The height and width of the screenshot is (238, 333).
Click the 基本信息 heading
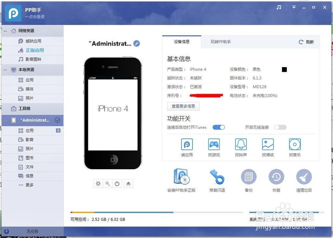(x=179, y=59)
